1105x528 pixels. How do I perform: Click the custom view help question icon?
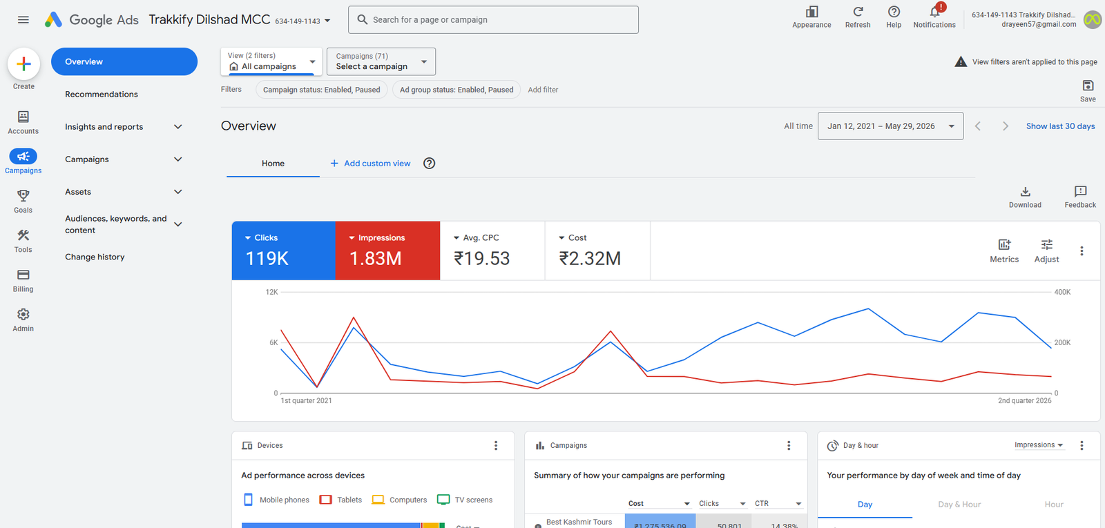click(430, 164)
